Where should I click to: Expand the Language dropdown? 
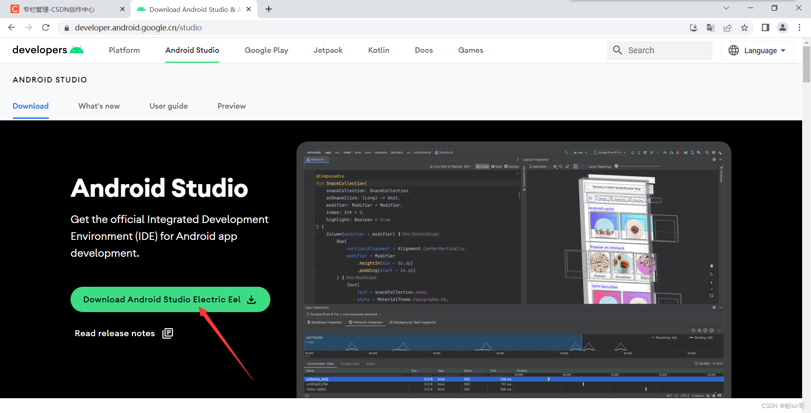point(757,50)
